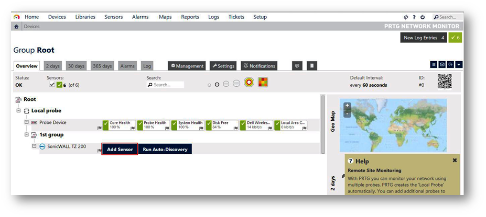
Task: Click the logout power icon
Action: pos(423,17)
